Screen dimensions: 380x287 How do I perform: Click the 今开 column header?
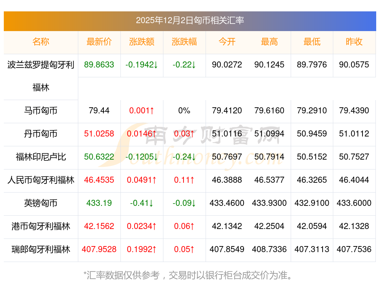coord(227,42)
